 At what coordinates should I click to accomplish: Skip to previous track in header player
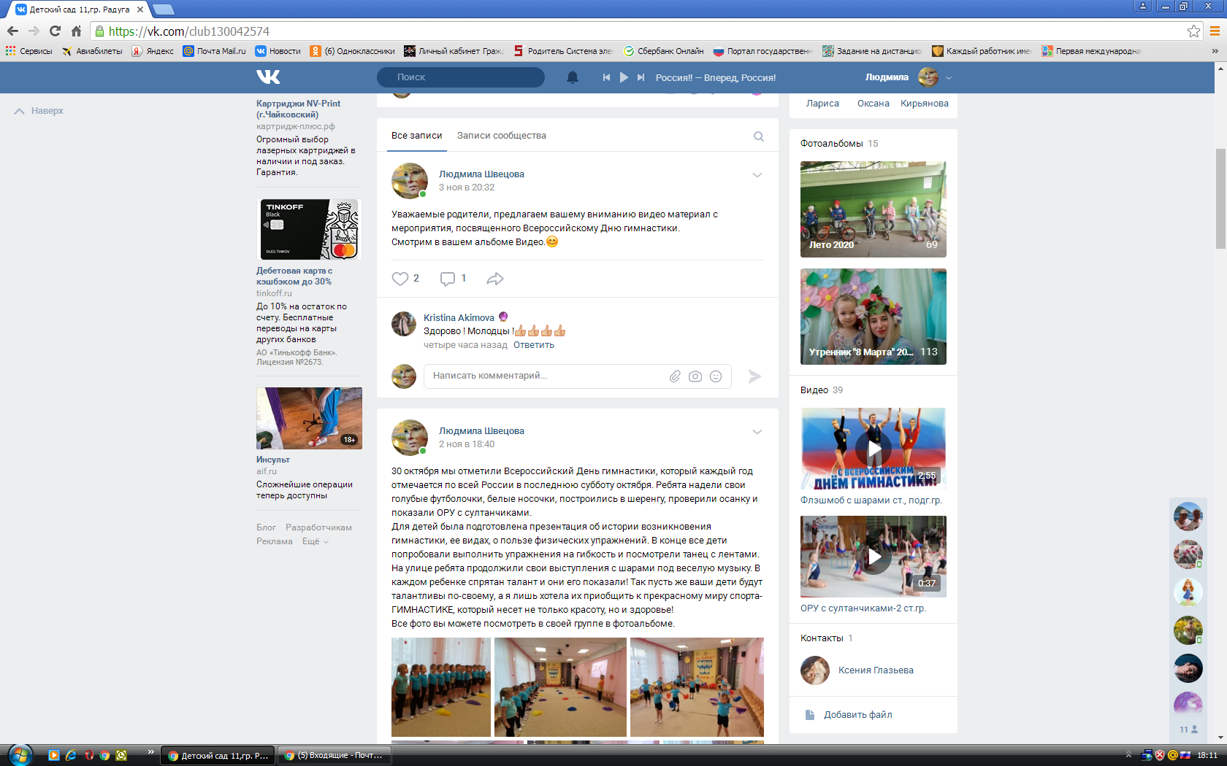point(606,77)
